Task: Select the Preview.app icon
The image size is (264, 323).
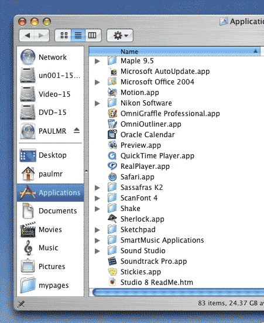Action: click(x=112, y=145)
